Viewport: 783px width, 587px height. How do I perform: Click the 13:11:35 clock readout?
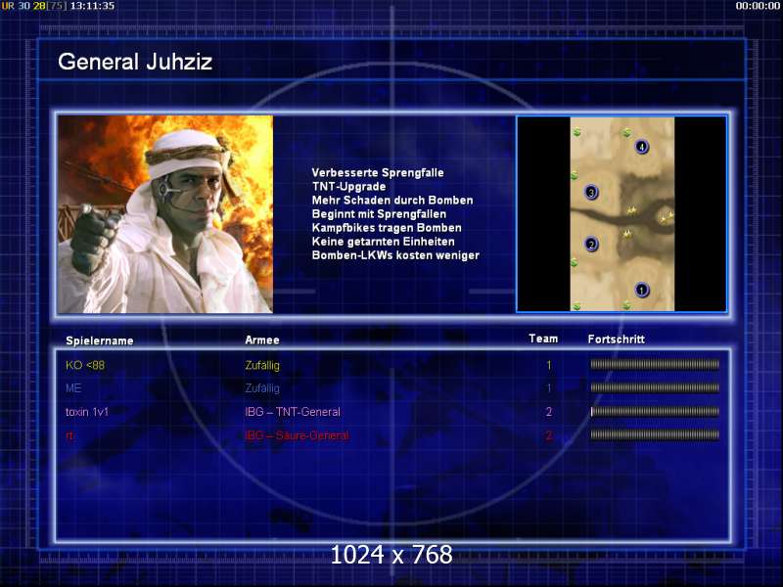click(x=92, y=6)
